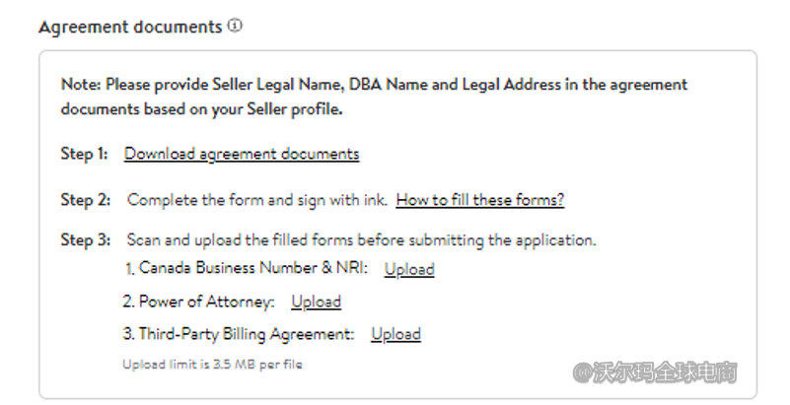Open the Download agreement documents link
Screen dimensions: 790x405
point(242,154)
